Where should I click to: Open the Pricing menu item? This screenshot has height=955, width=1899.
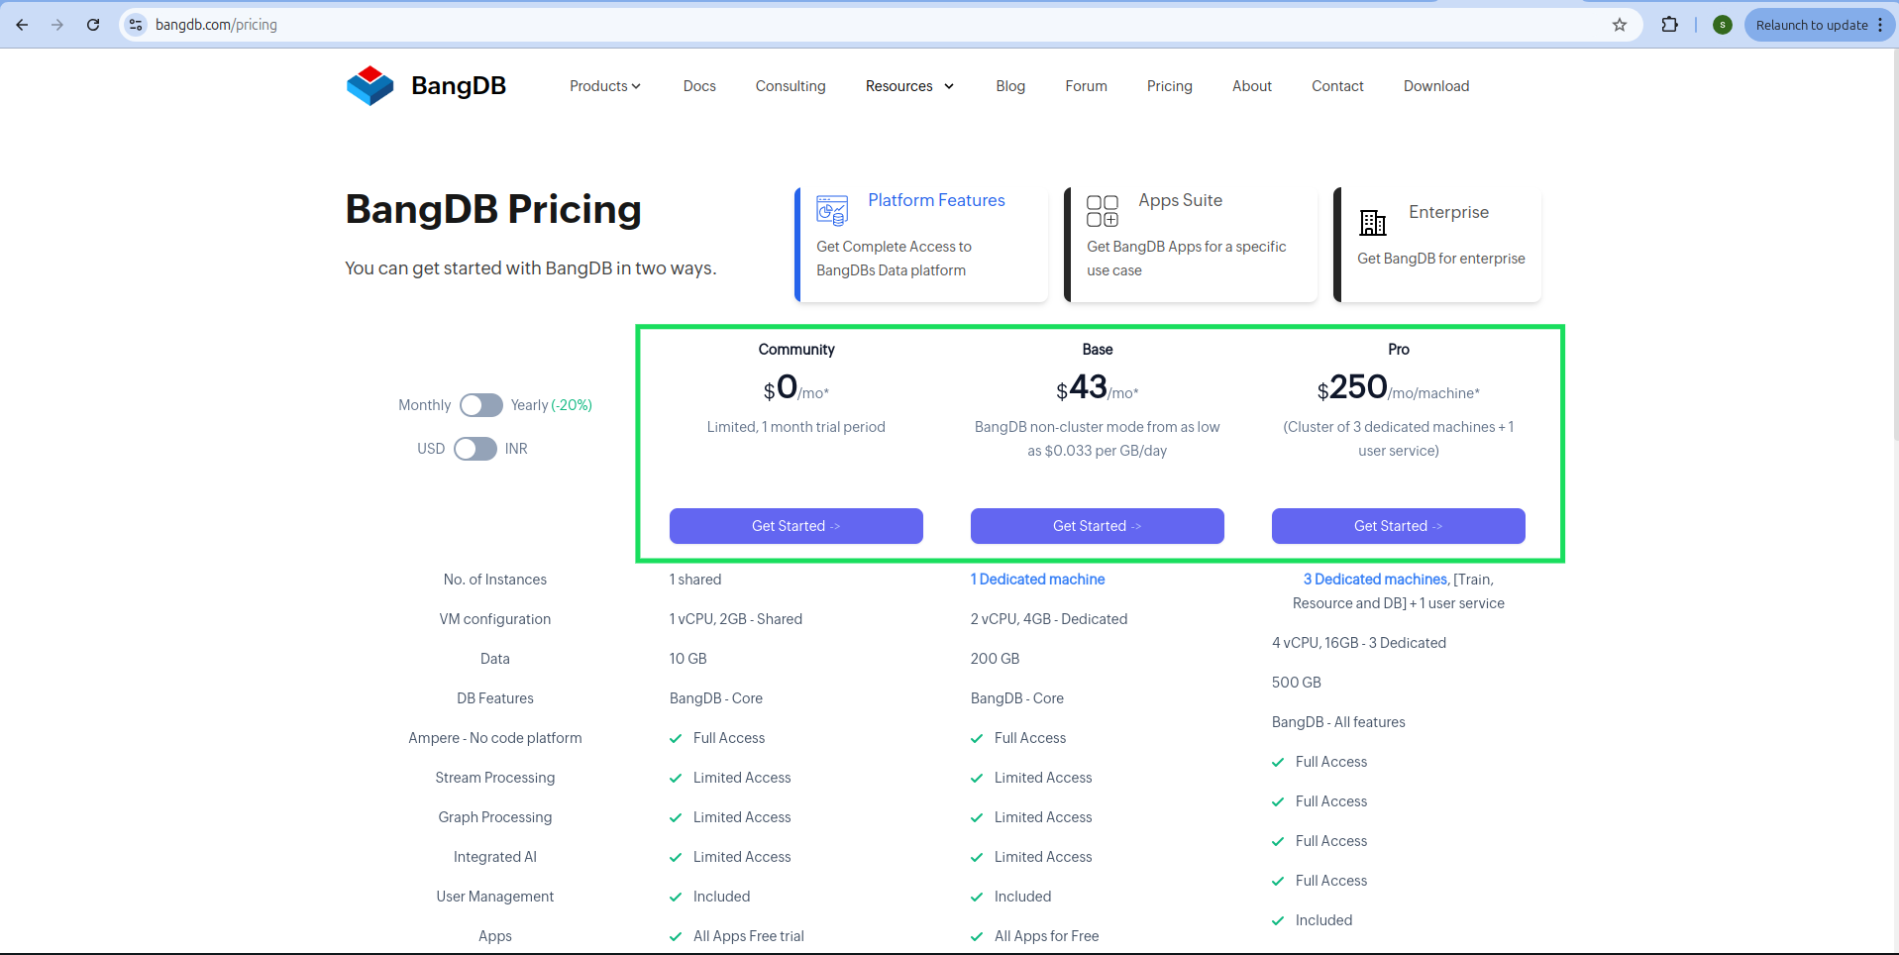click(x=1170, y=86)
